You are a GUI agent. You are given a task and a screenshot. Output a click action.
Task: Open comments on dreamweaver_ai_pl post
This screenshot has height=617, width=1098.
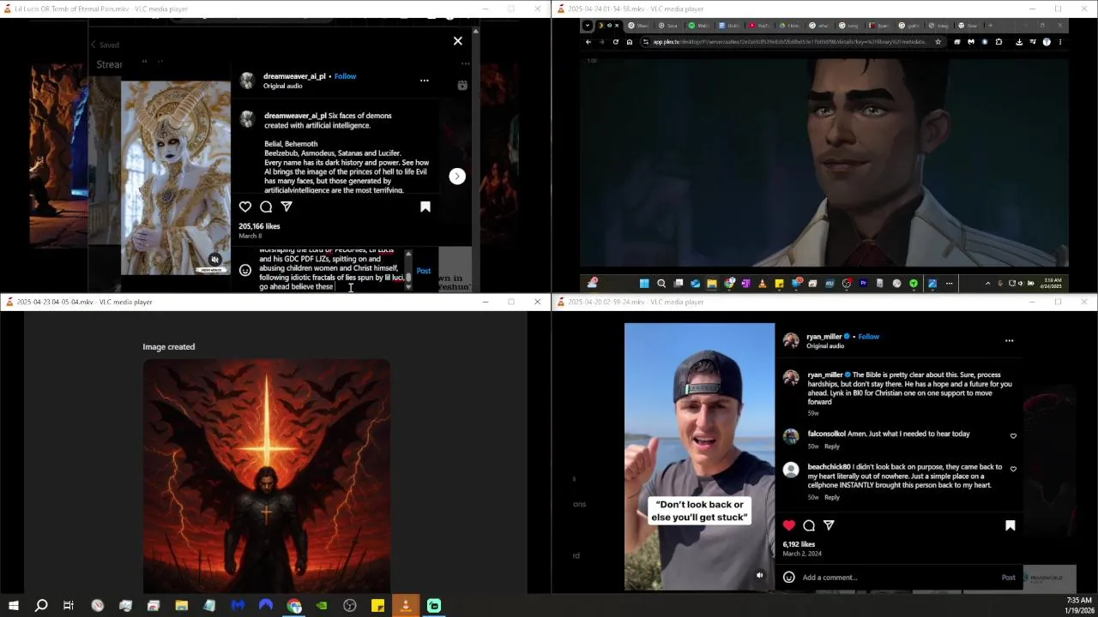266,207
